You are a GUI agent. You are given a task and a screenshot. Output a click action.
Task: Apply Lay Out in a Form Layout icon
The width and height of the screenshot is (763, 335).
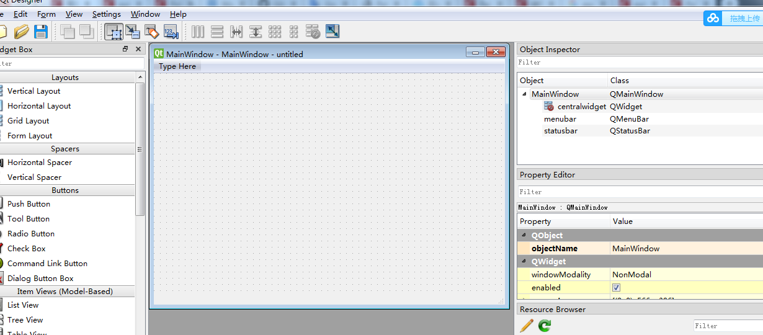pyautogui.click(x=294, y=32)
